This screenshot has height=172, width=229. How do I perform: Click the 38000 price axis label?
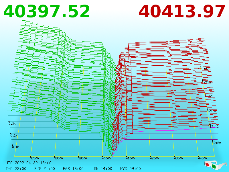[58, 158]
